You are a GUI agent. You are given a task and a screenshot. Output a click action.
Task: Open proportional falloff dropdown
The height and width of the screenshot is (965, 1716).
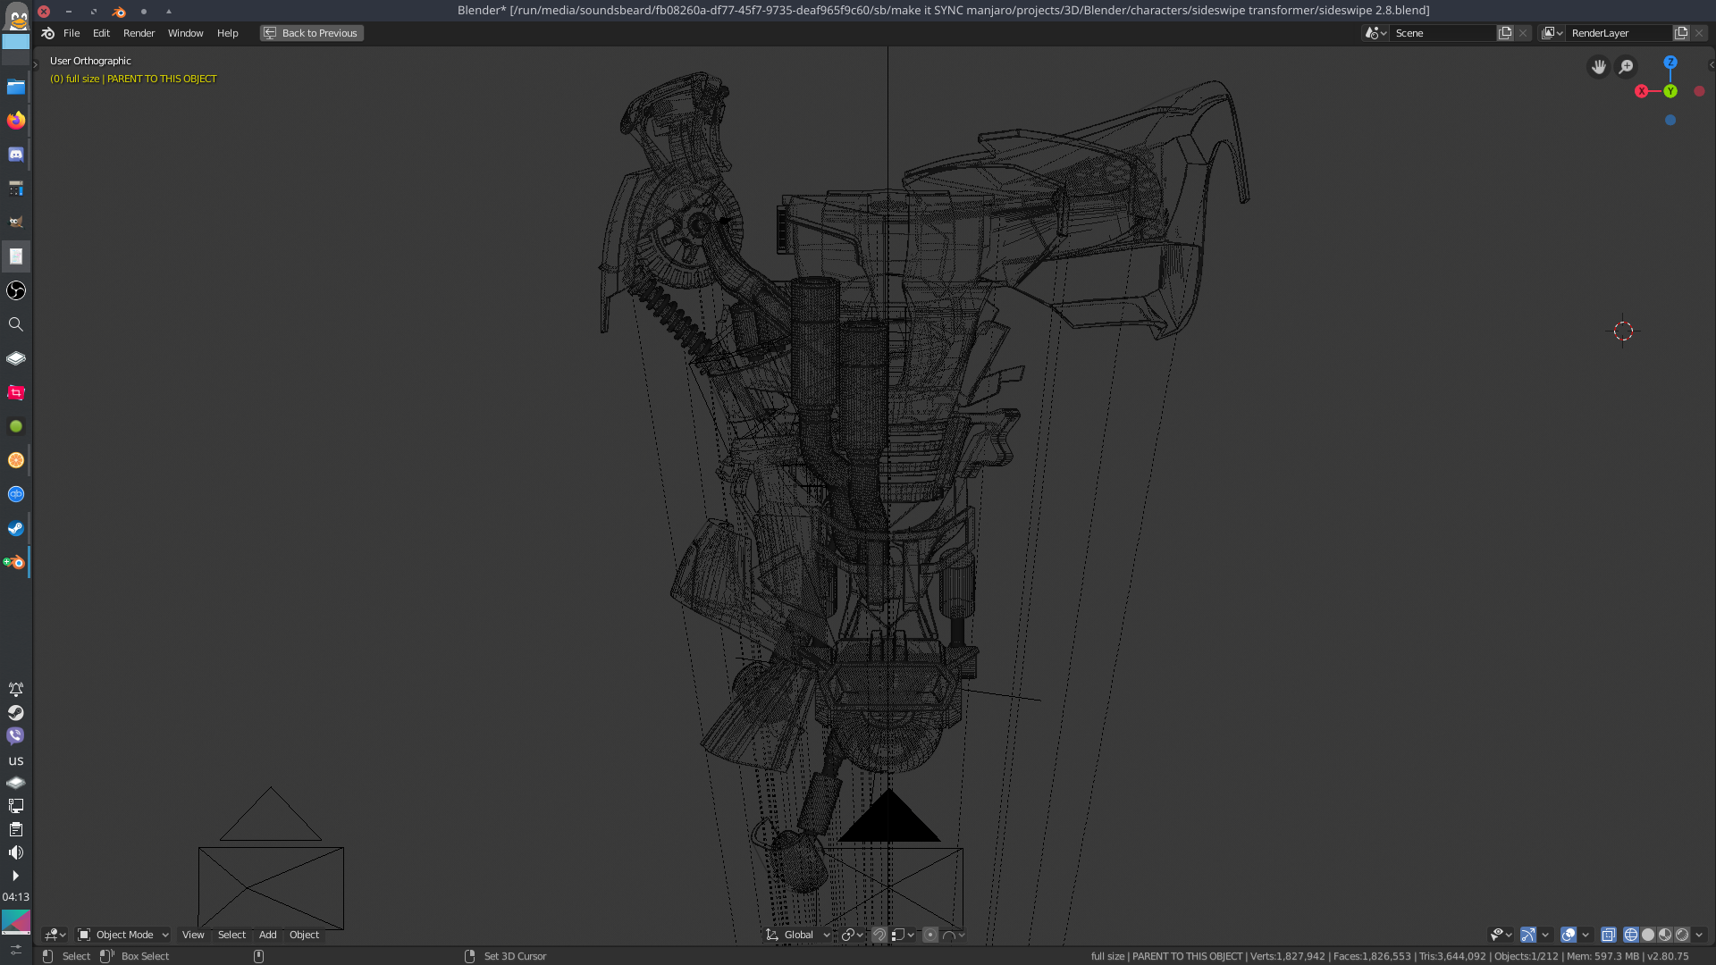pyautogui.click(x=954, y=935)
